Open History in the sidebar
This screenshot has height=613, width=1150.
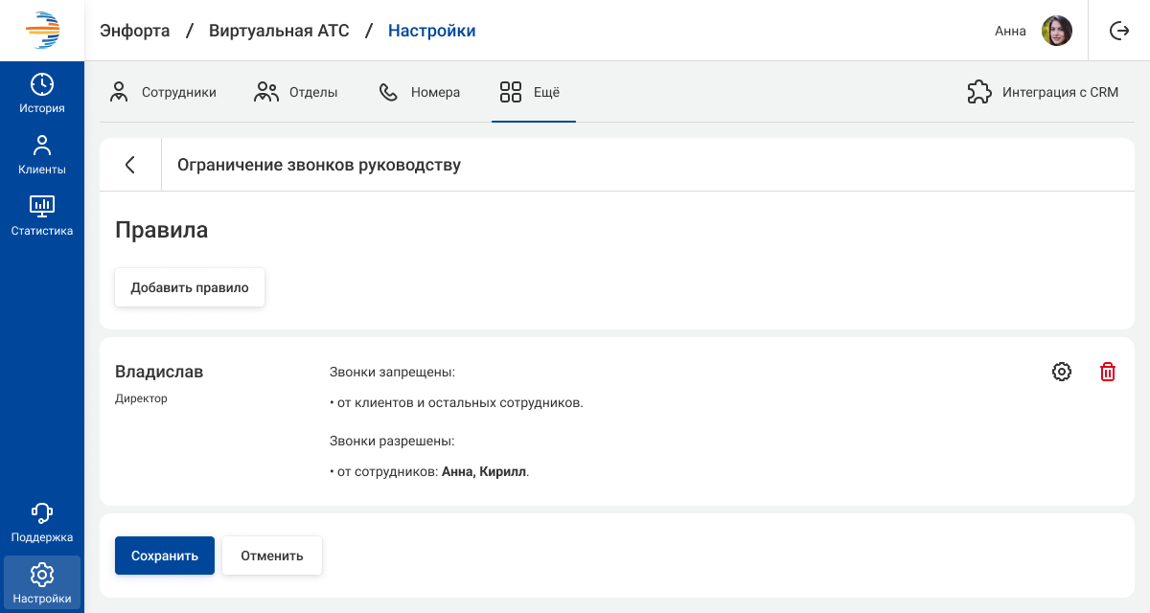(42, 93)
